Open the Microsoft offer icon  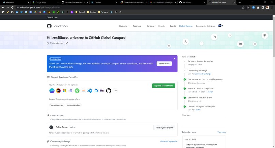(64, 91)
